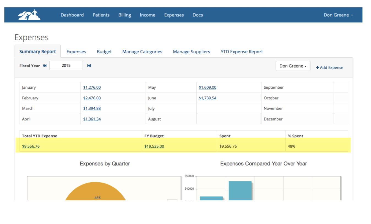The image size is (371, 224).
Task: Click the Expenses page heading
Action: pos(31,38)
